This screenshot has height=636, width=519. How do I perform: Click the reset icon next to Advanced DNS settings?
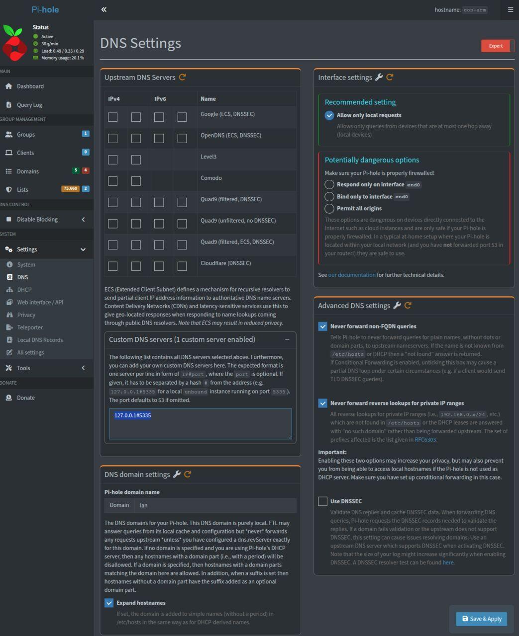coord(408,306)
